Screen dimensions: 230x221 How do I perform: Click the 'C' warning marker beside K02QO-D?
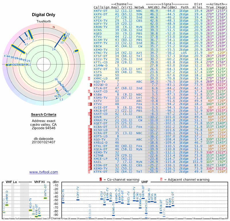coord(91,85)
